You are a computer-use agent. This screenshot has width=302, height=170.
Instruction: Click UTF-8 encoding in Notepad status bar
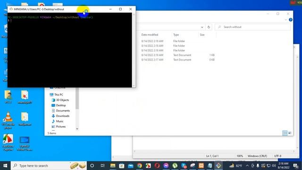coord(277,156)
